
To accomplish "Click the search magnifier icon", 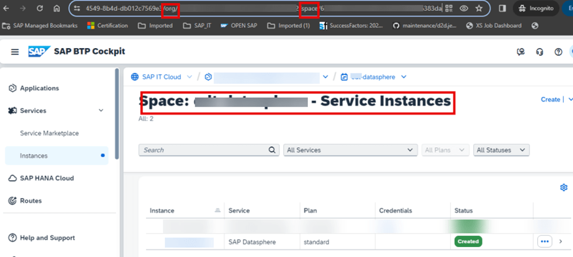I will coord(272,150).
